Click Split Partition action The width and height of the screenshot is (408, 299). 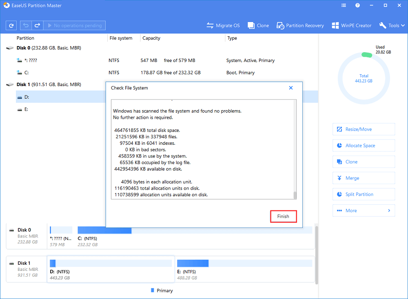click(x=364, y=195)
